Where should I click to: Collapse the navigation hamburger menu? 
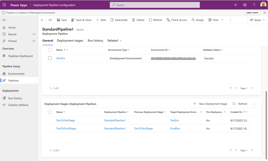click(4, 20)
